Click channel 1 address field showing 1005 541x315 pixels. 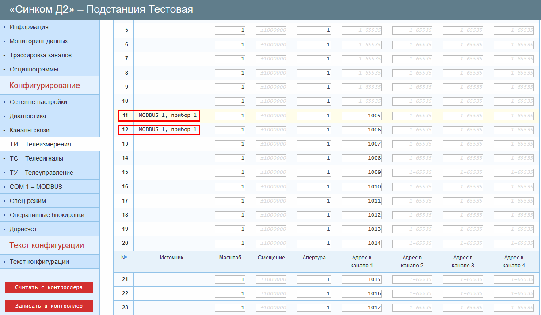coord(362,116)
